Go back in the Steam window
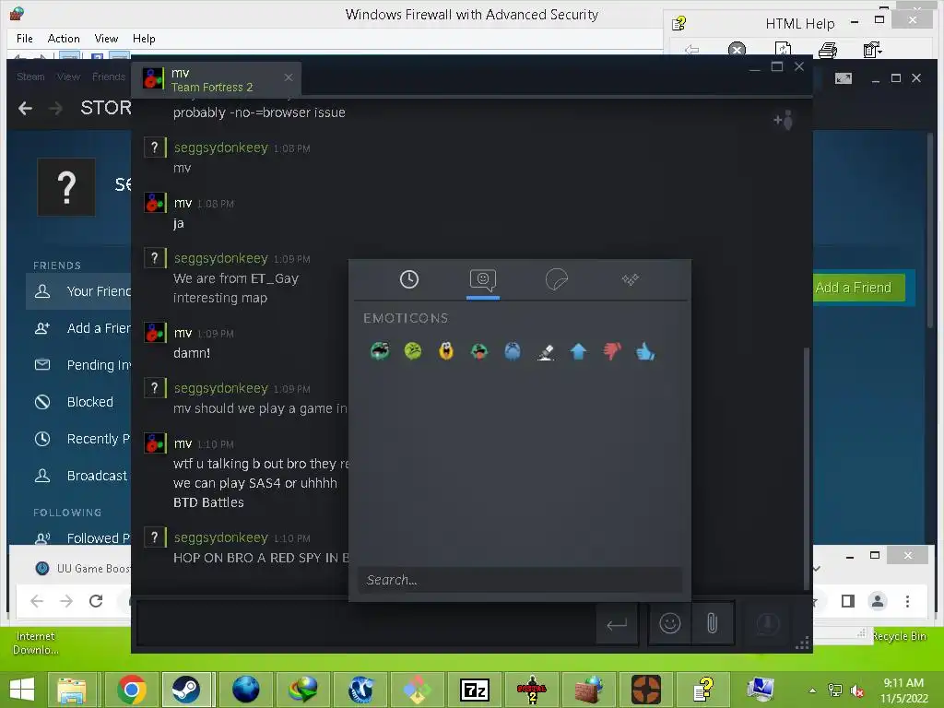Viewport: 944px width, 708px height. 25,109
